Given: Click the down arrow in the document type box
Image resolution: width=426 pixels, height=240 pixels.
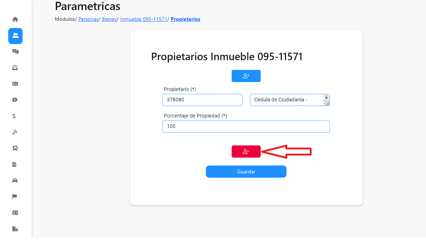Looking at the screenshot, I should pyautogui.click(x=327, y=98).
